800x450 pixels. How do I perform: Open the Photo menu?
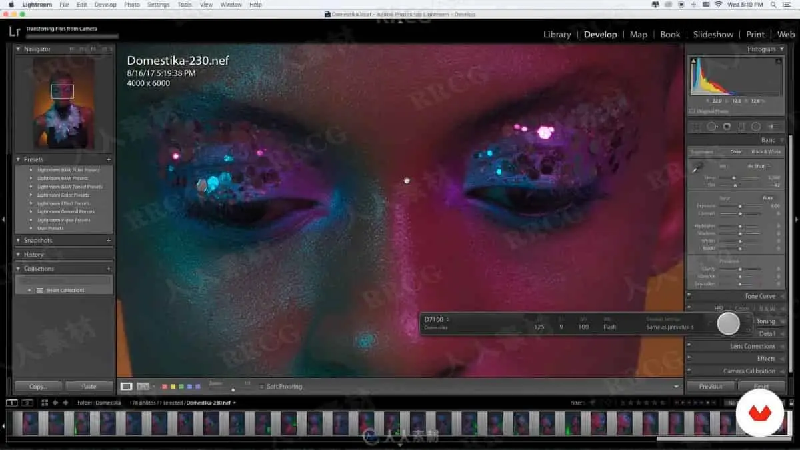tap(132, 5)
